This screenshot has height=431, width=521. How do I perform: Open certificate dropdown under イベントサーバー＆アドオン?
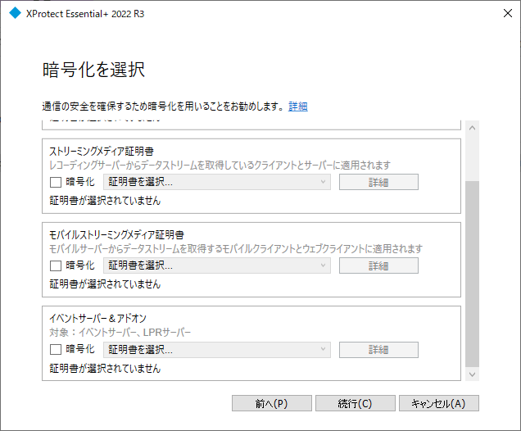(x=217, y=350)
